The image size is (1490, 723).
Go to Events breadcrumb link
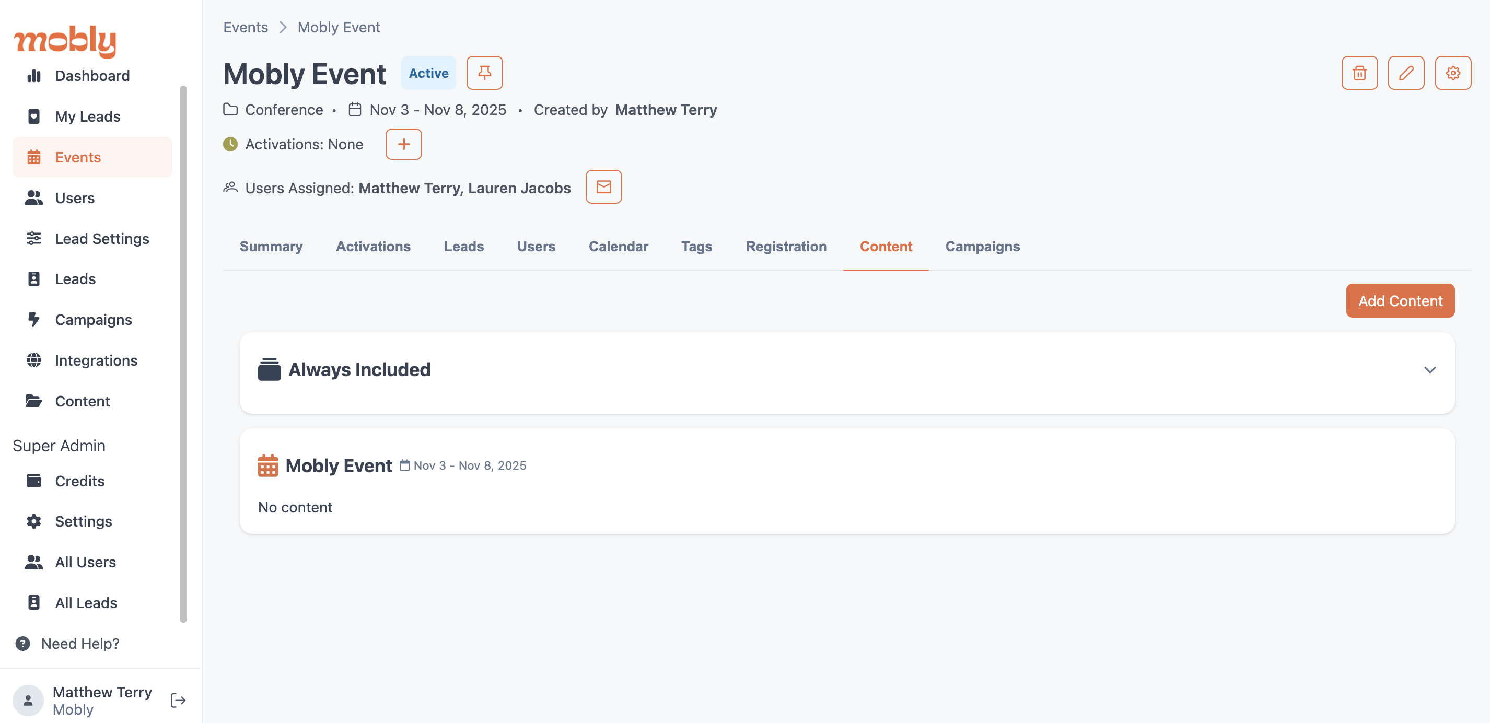pyautogui.click(x=245, y=27)
